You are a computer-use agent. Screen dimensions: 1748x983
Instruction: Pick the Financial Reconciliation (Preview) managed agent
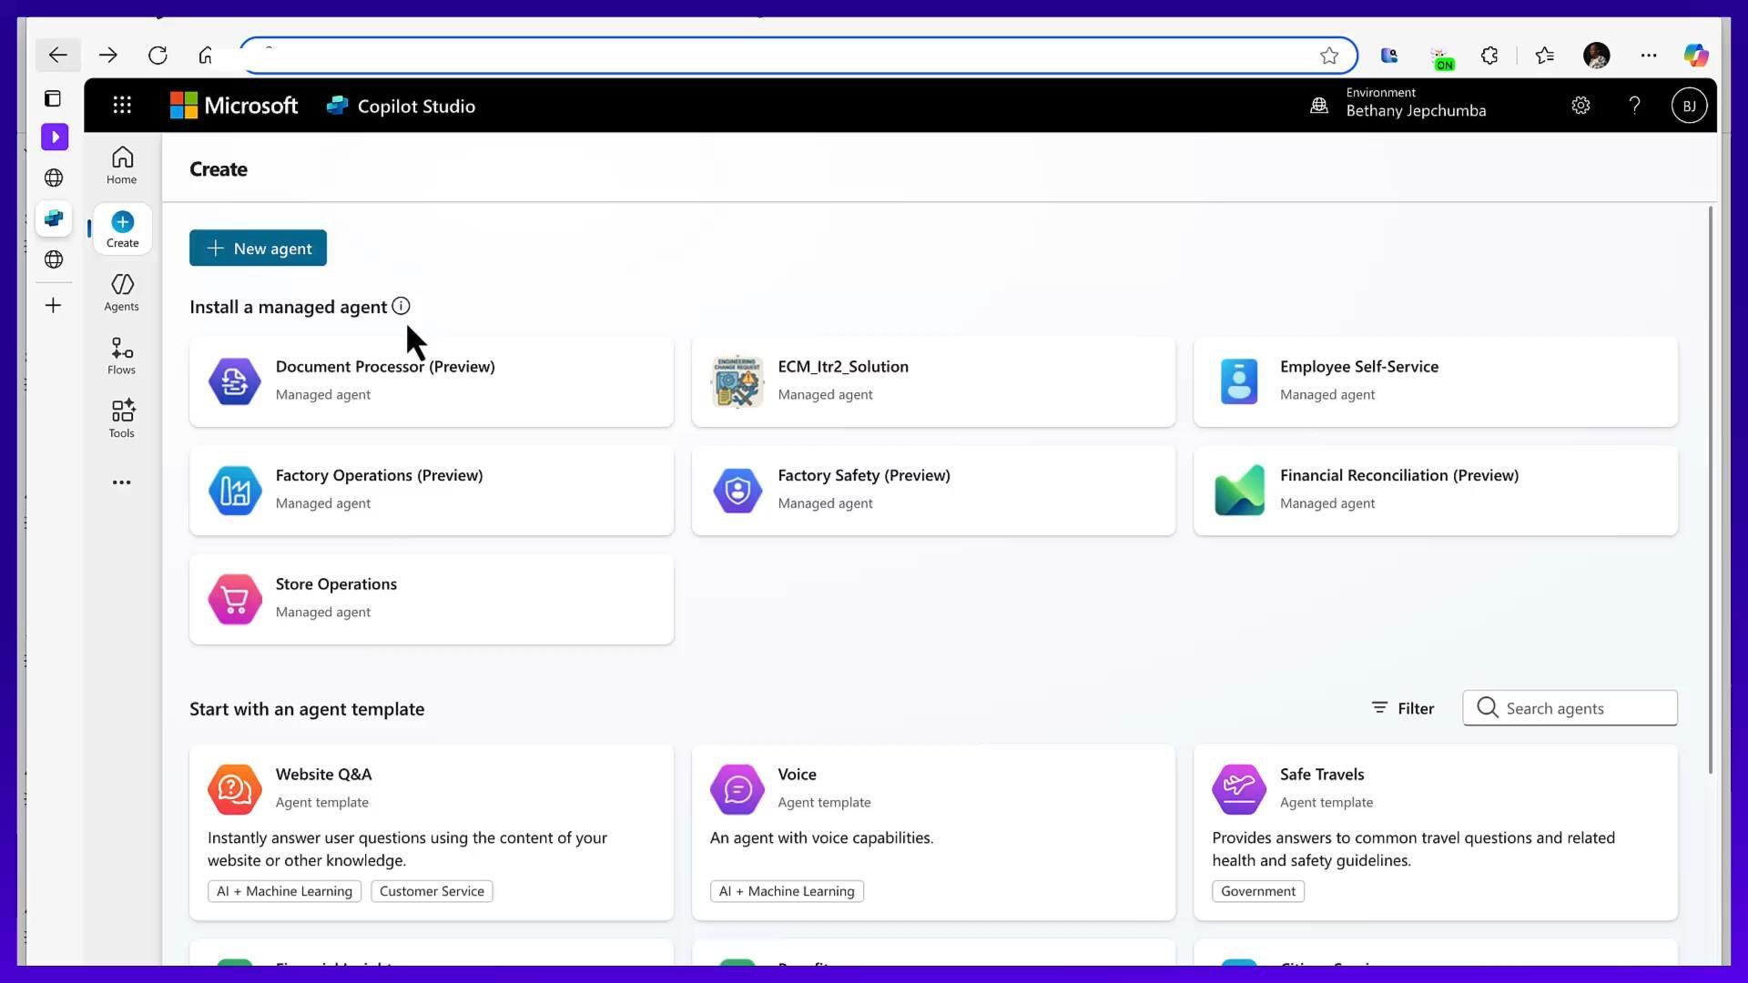(1436, 490)
